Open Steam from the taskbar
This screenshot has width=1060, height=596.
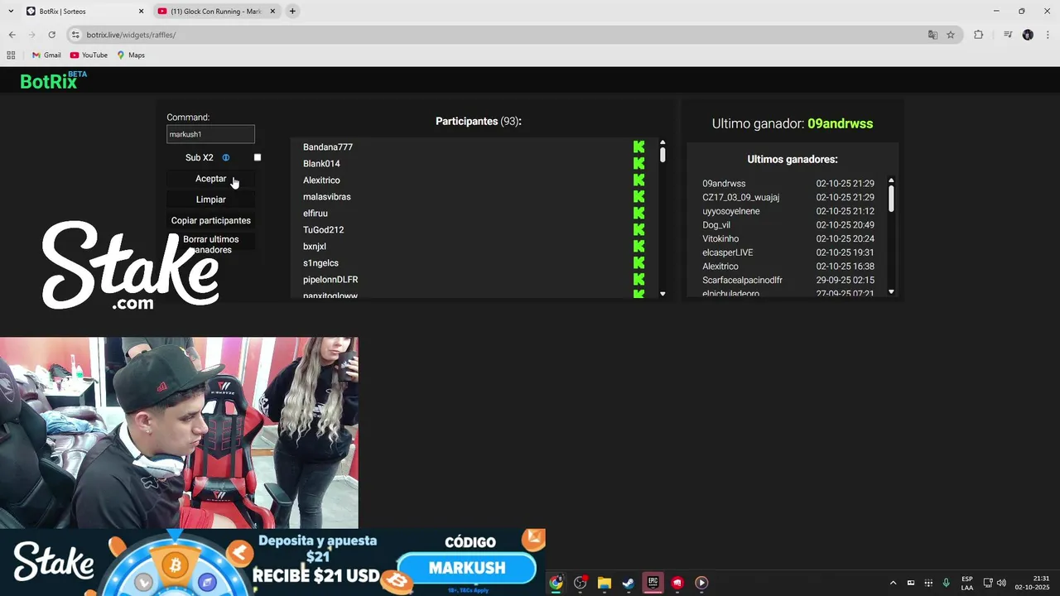(629, 583)
